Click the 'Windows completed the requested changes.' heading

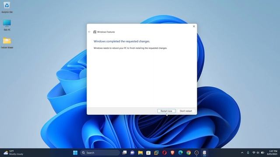[122, 41]
